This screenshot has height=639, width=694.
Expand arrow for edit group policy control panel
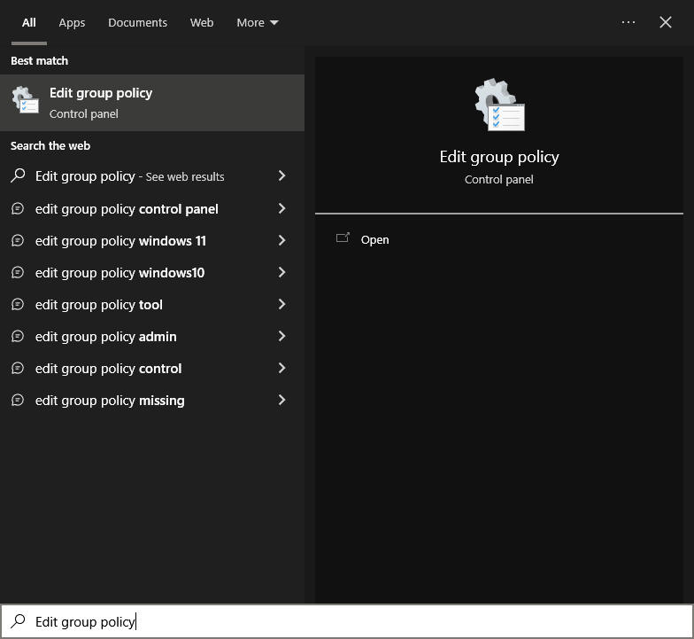[281, 208]
